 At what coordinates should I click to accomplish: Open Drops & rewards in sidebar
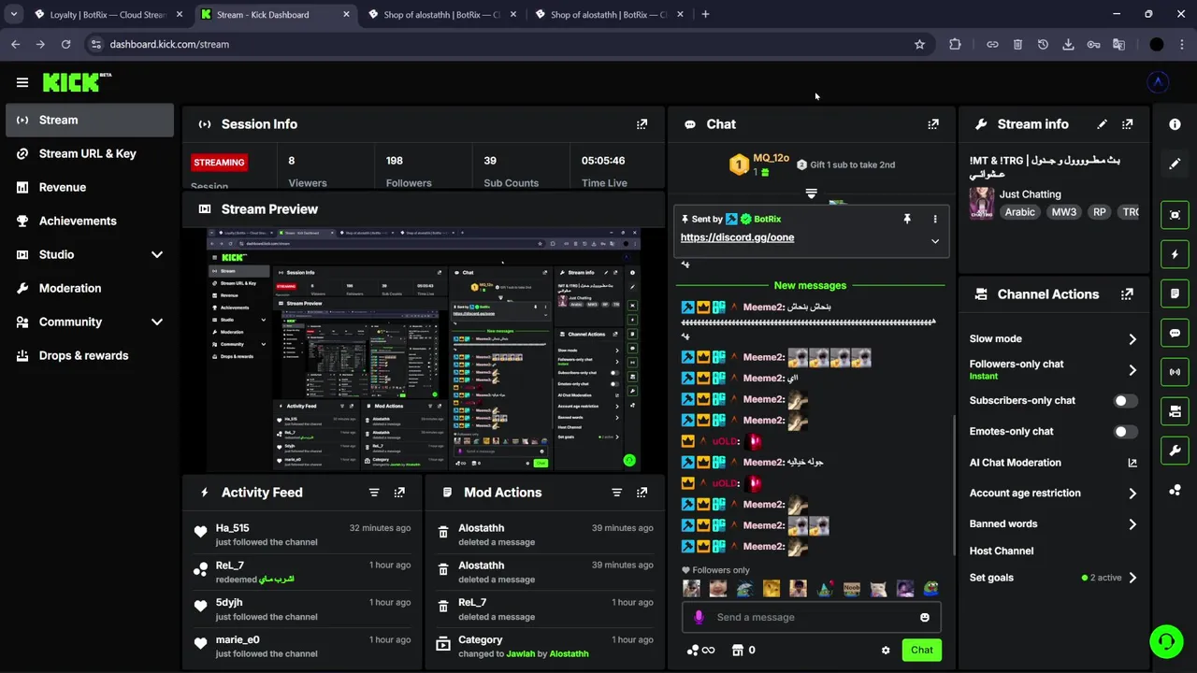click(90, 355)
